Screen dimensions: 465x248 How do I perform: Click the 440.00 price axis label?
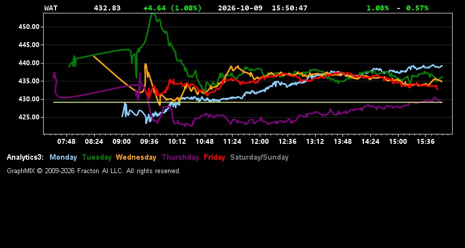pos(29,63)
